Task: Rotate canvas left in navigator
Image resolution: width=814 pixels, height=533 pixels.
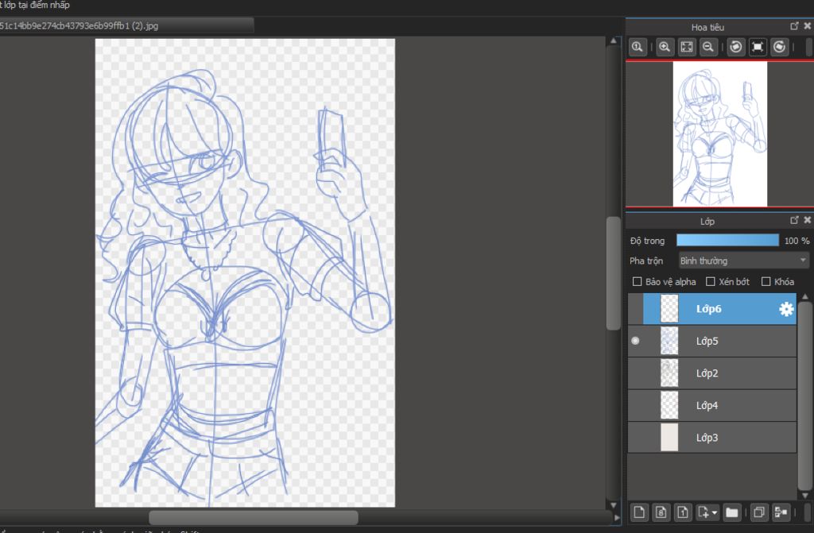Action: [736, 48]
